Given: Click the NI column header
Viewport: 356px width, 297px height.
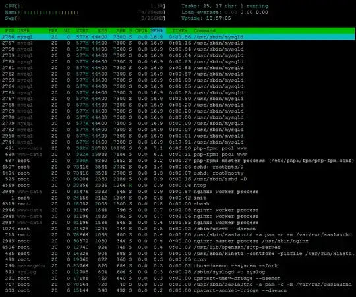Looking at the screenshot, I should [x=67, y=30].
